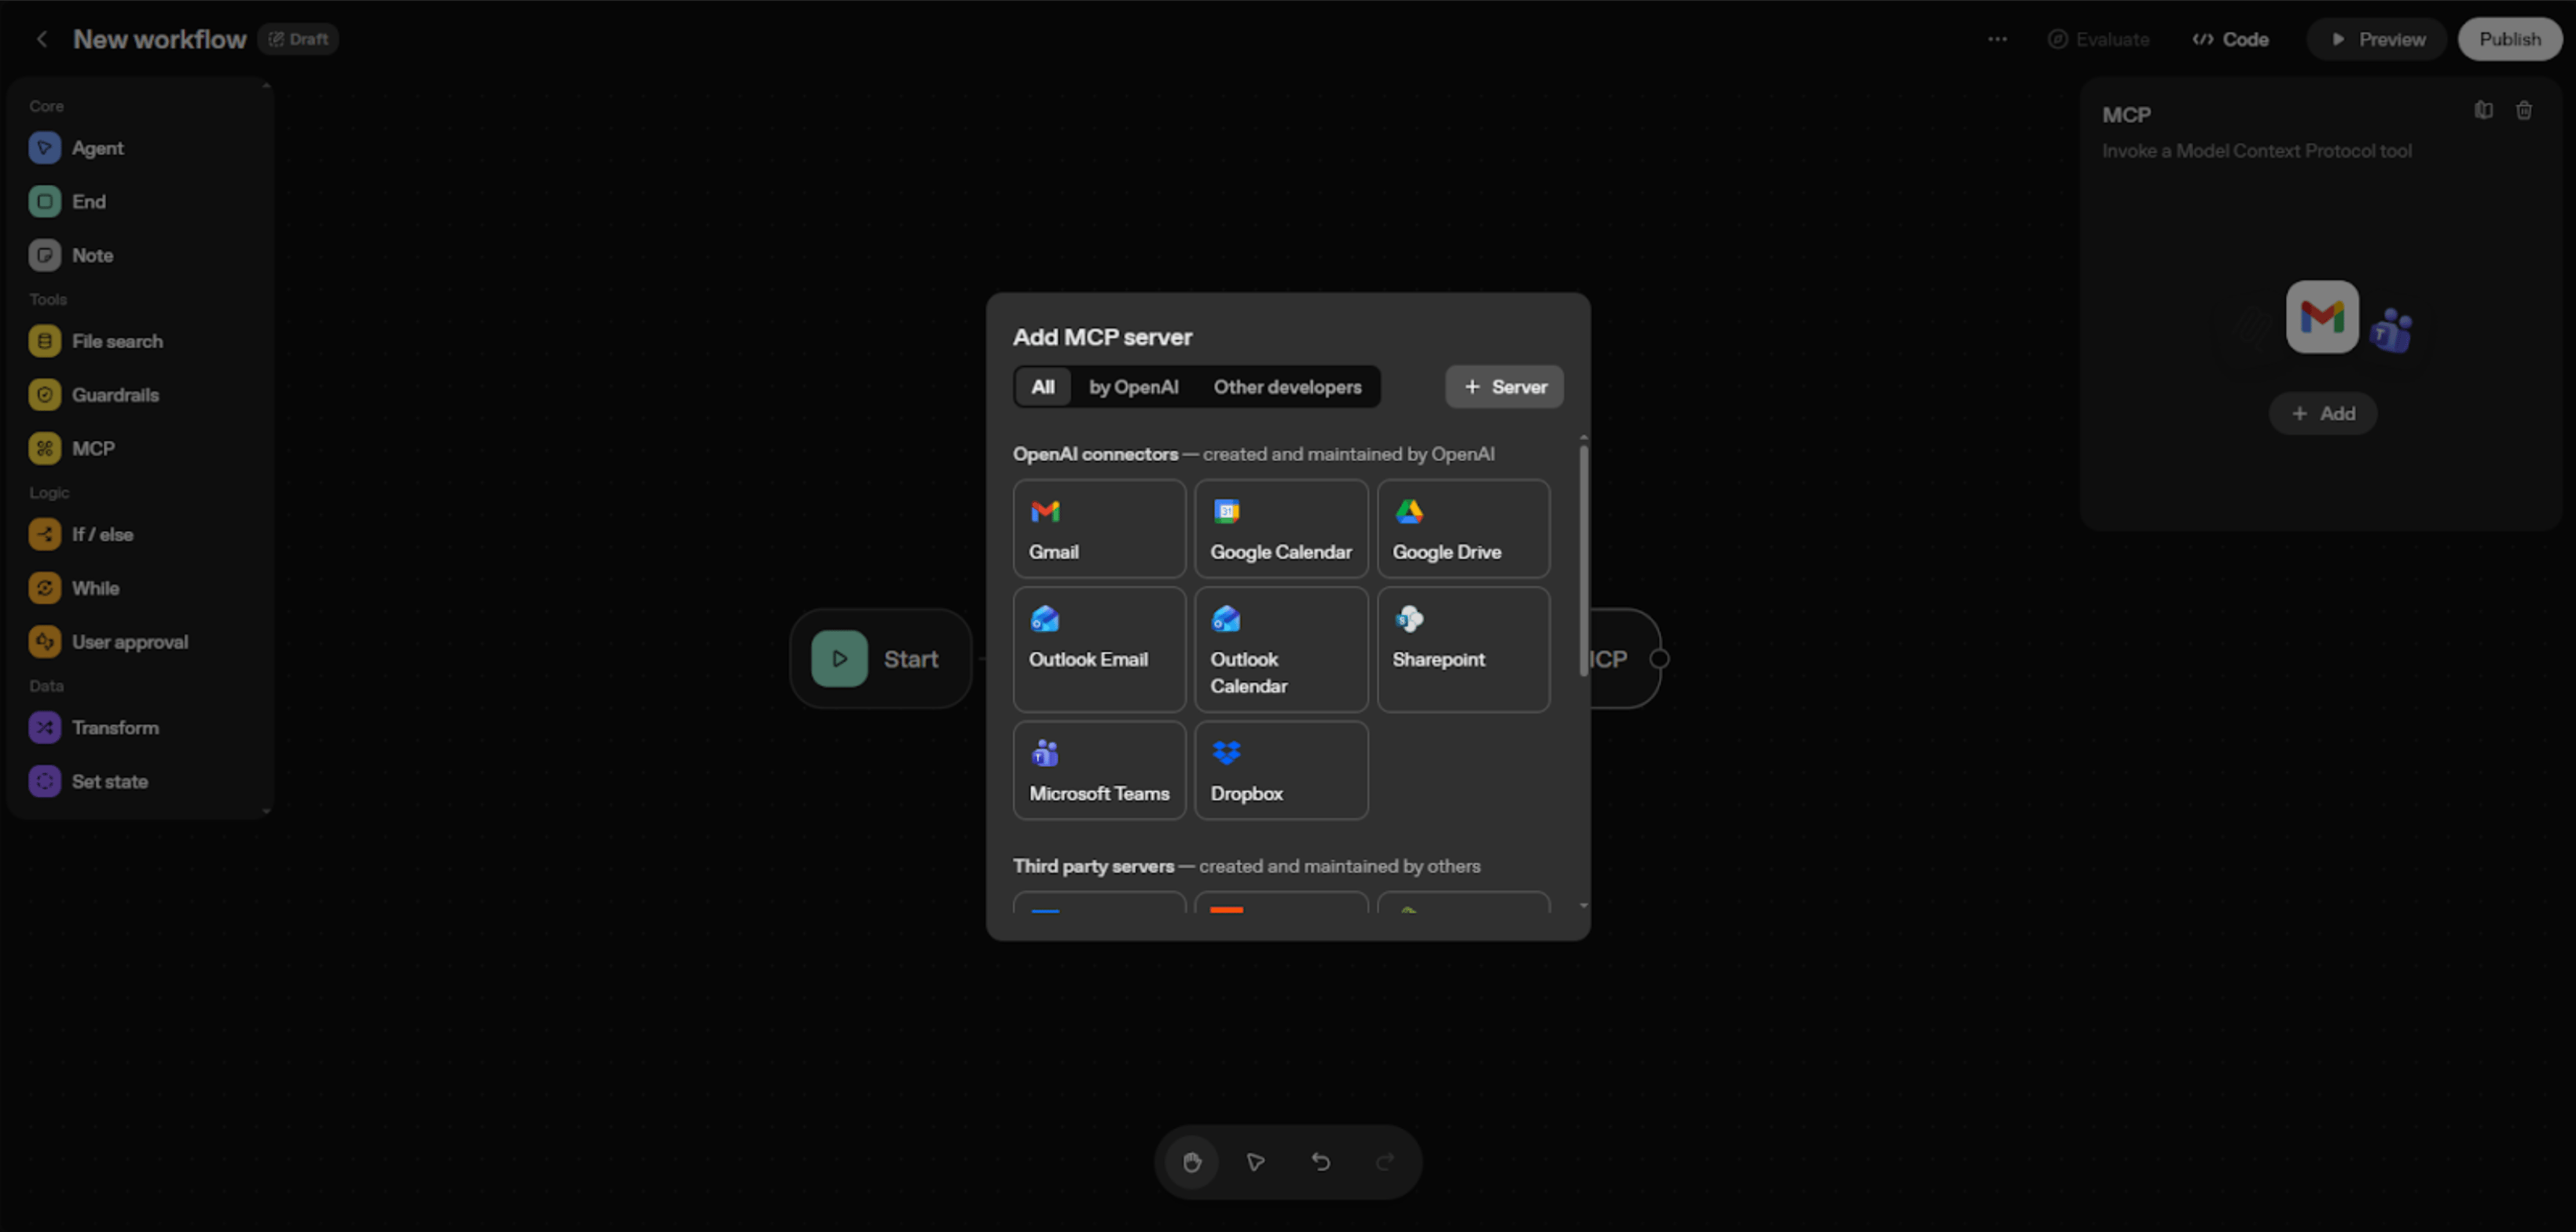Click the Invoke a Model Context Protocol tool text
The height and width of the screenshot is (1232, 2576).
click(2256, 151)
